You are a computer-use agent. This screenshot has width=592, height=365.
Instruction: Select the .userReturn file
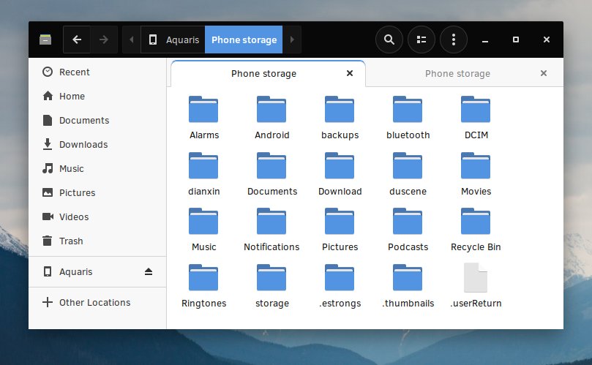click(476, 285)
